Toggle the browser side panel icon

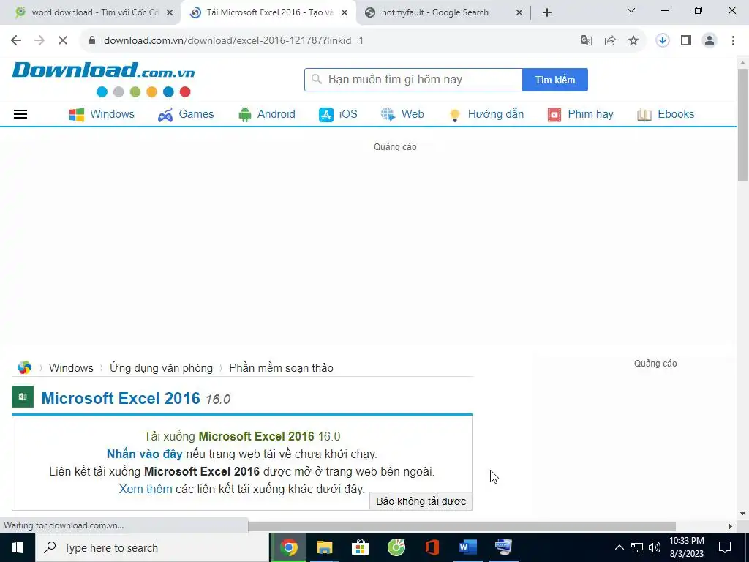tap(686, 41)
